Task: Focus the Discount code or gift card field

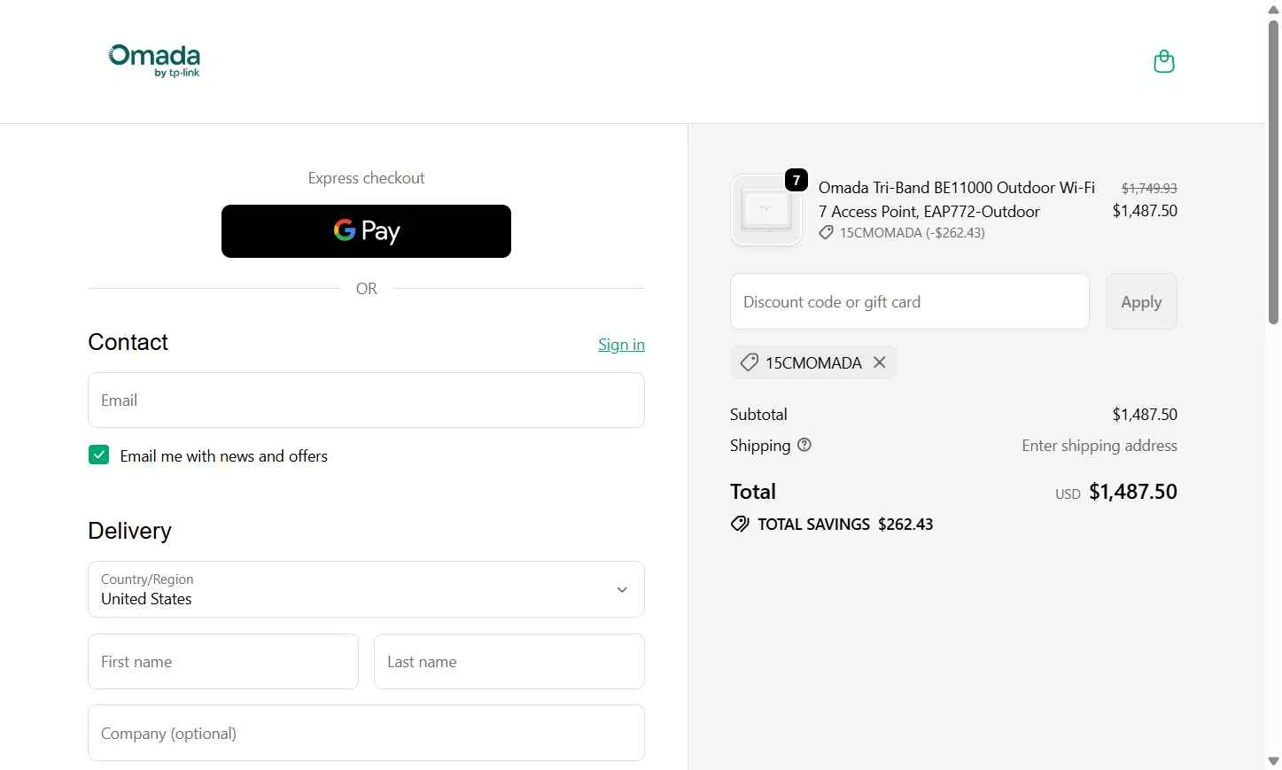Action: point(910,301)
